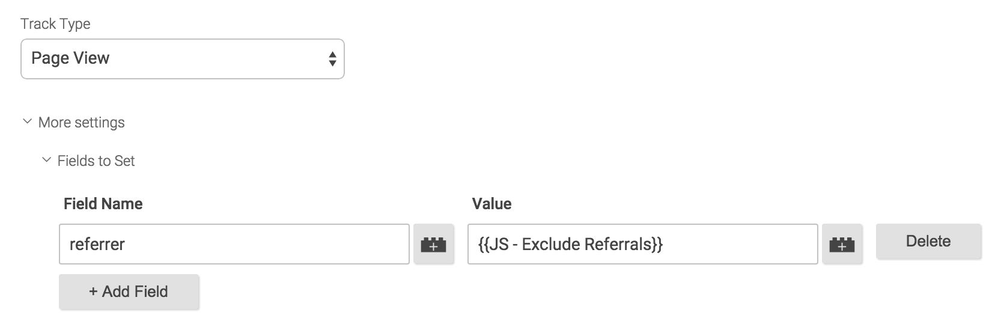Screen dimensions: 995x321
Task: Click the Track Type label
Action: click(55, 24)
